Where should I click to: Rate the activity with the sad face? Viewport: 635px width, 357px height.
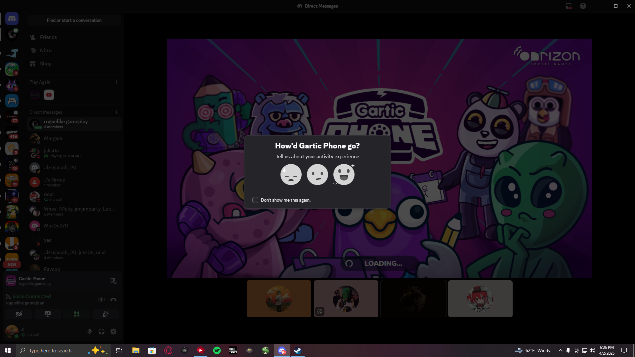[291, 175]
